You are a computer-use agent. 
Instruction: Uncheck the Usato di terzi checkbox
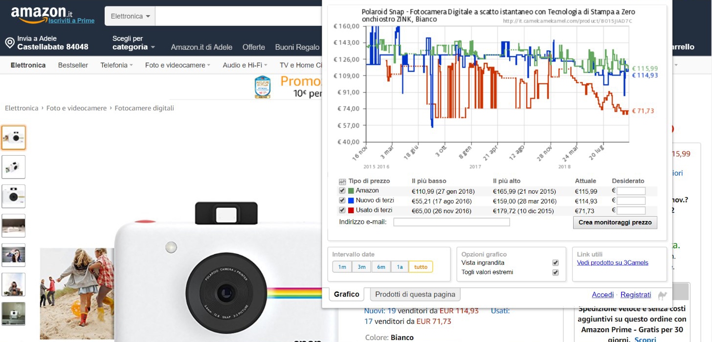tap(342, 209)
